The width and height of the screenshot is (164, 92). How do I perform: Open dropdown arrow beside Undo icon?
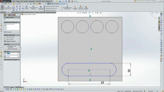[x=68, y=1]
